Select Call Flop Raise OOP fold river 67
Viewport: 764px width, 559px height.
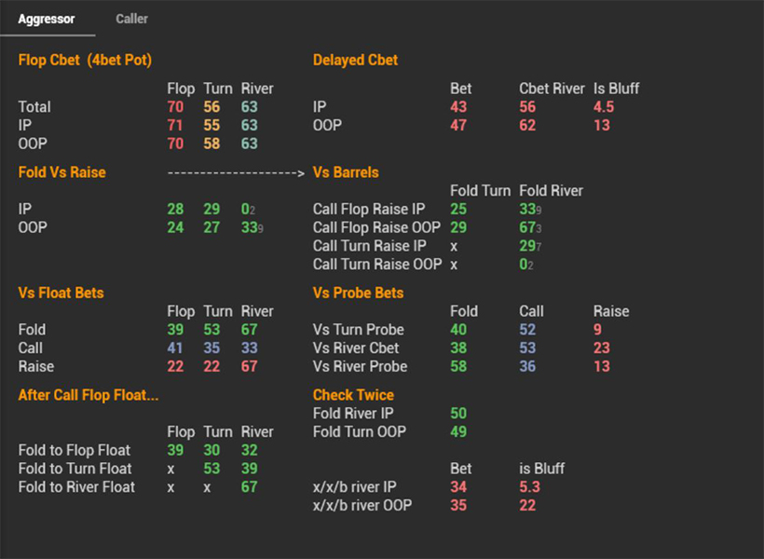click(530, 227)
